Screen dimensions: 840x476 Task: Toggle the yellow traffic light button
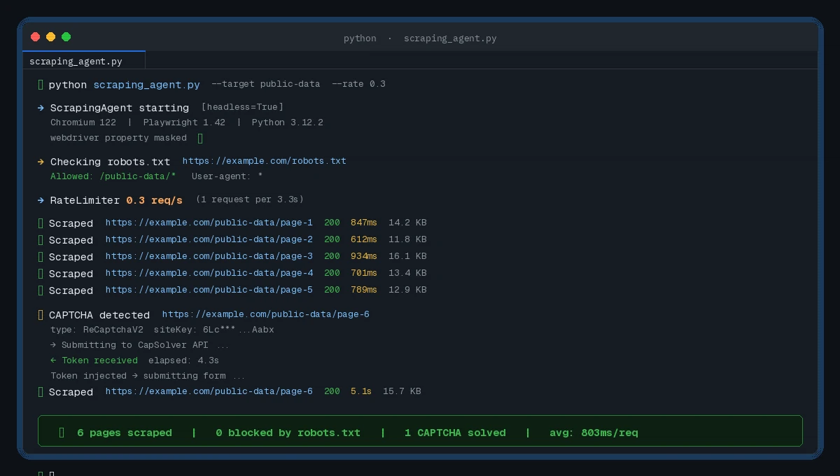(50, 37)
